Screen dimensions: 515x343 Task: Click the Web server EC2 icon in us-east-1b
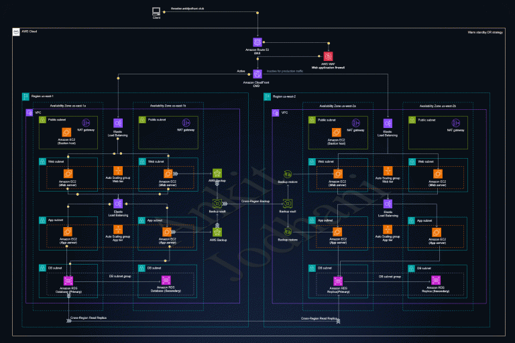click(168, 174)
